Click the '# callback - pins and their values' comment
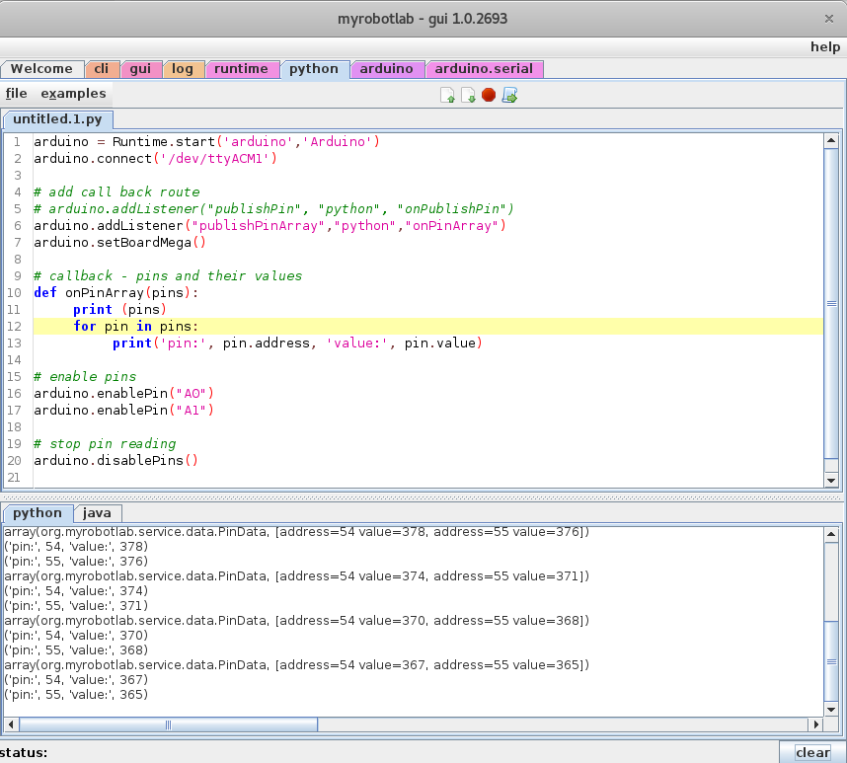The height and width of the screenshot is (763, 847). click(x=168, y=275)
